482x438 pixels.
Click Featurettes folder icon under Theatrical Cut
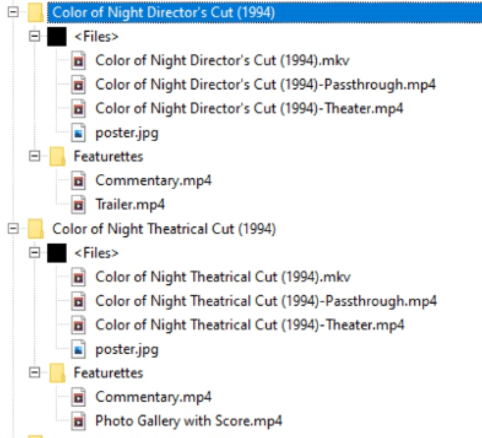pyautogui.click(x=57, y=373)
